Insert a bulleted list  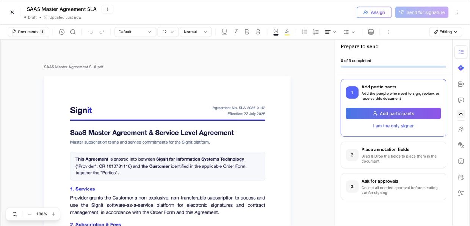305,32
